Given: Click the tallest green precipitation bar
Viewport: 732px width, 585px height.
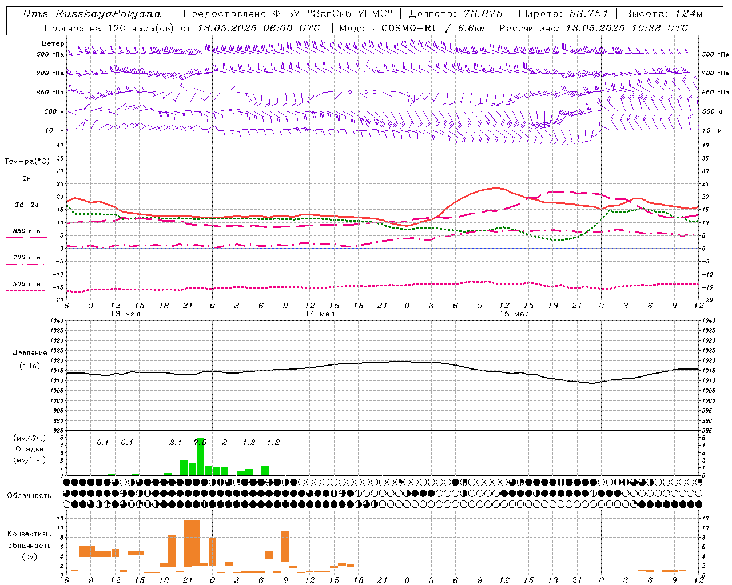Looking at the screenshot, I should click(x=200, y=457).
